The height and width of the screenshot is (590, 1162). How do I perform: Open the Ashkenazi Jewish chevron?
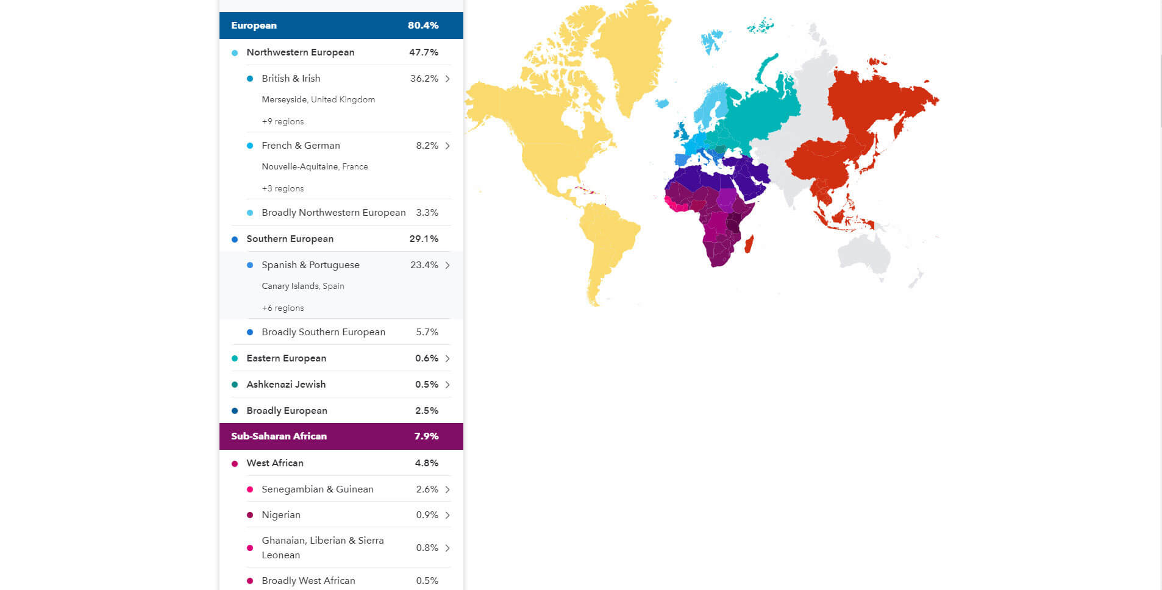click(x=447, y=385)
